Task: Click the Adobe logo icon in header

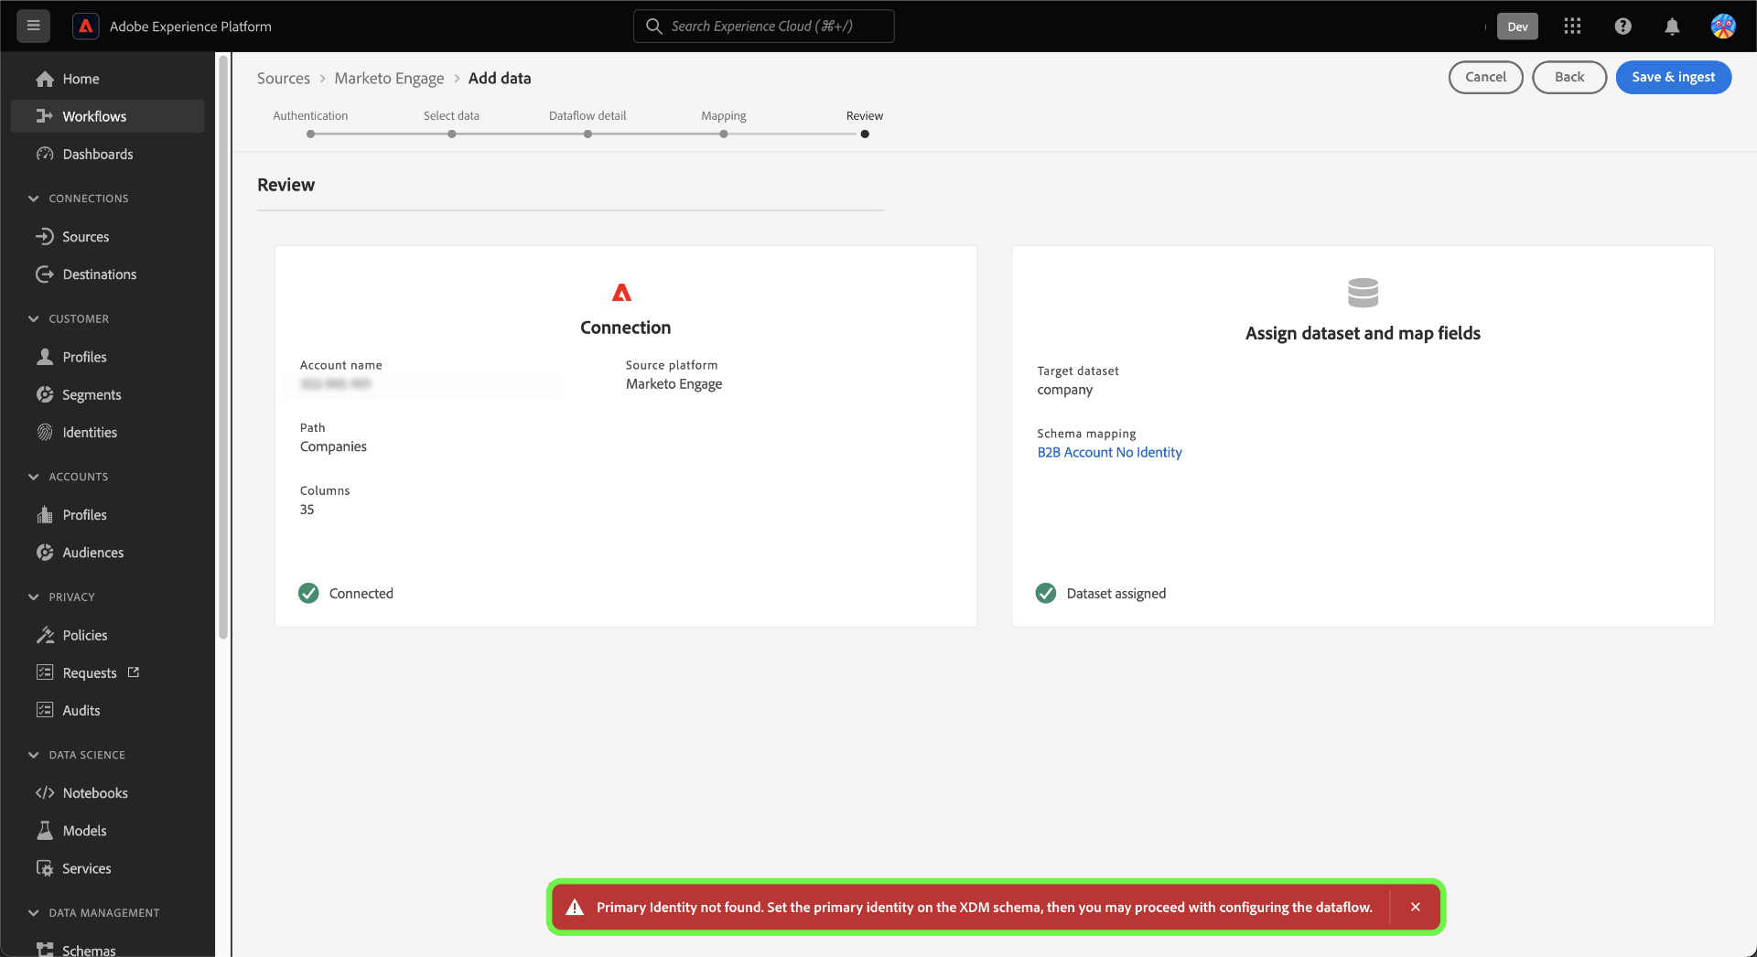Action: pos(86,27)
